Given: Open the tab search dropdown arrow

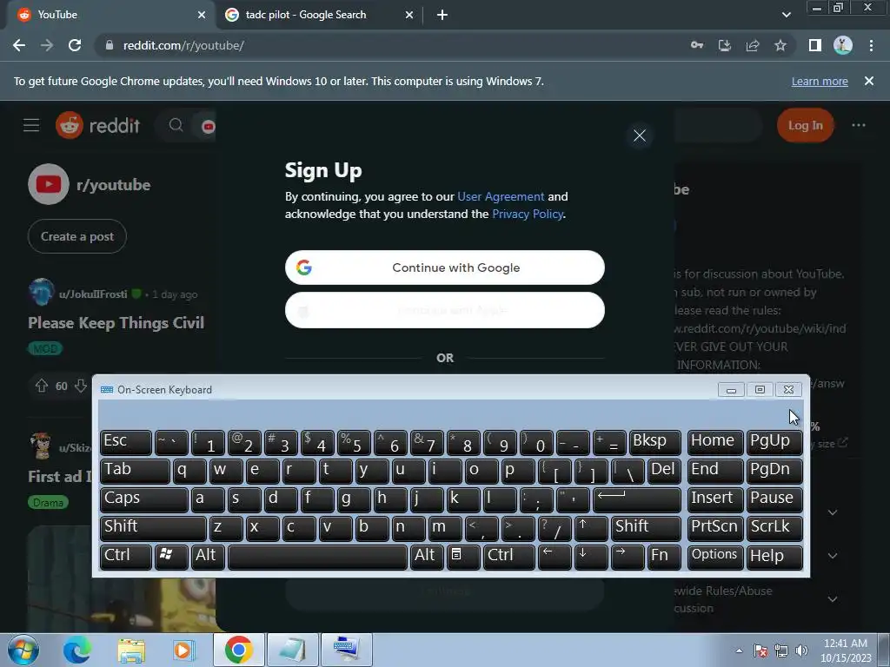Looking at the screenshot, I should point(786,15).
